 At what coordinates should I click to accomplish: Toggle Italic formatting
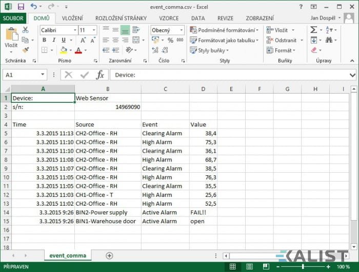54,40
